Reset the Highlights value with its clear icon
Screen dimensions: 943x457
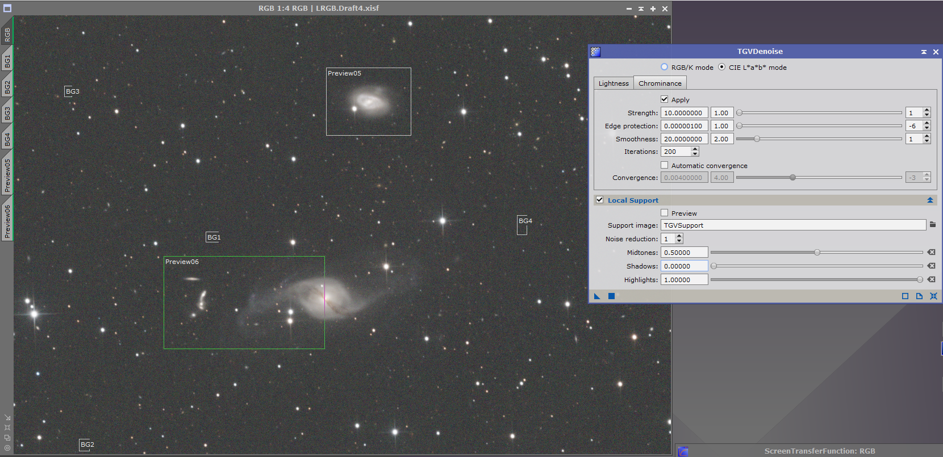931,279
